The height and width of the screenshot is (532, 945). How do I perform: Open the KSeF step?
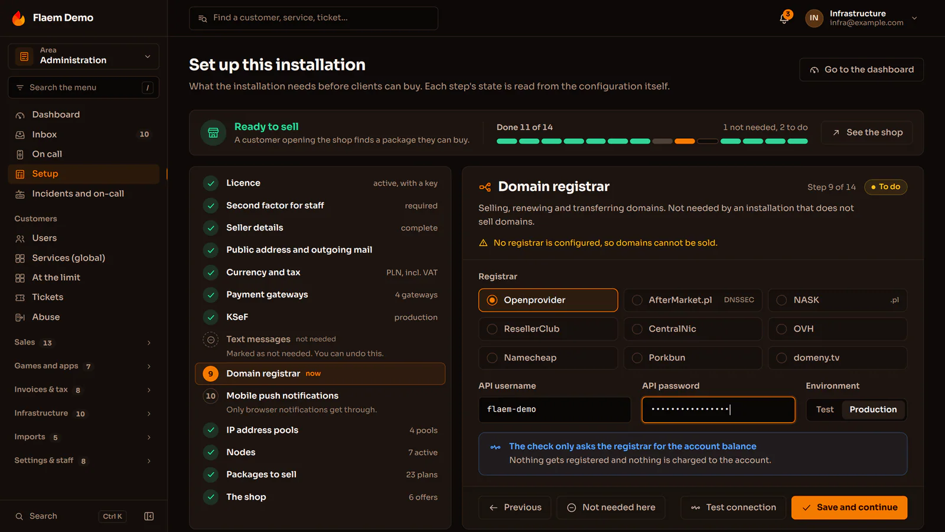coord(320,317)
